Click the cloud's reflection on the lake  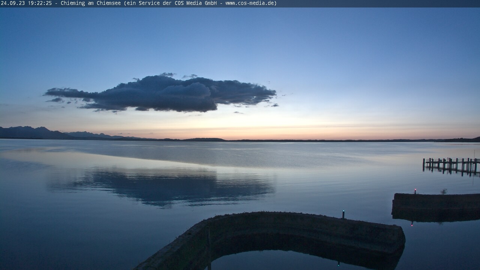pyautogui.click(x=165, y=186)
